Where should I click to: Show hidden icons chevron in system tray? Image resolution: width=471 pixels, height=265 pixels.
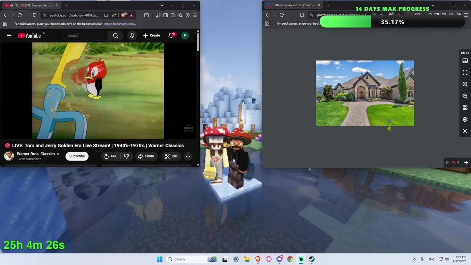click(414, 259)
